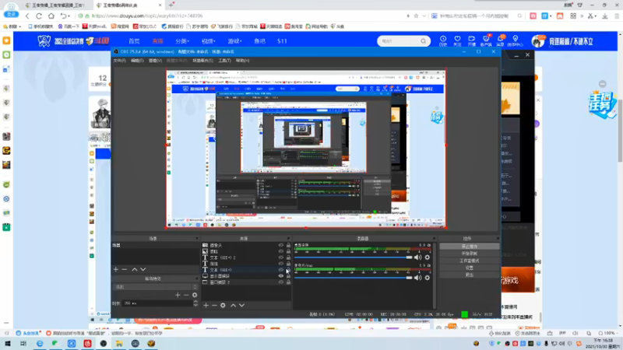Toggle visibility of the 窗口捕获 2 source
Screen dimensions: 623x350
281,282
